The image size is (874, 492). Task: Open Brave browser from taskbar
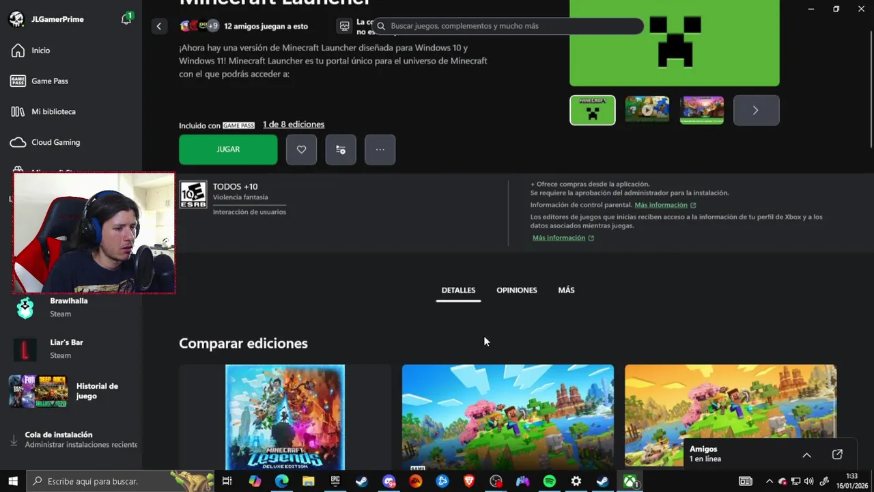pos(469,481)
